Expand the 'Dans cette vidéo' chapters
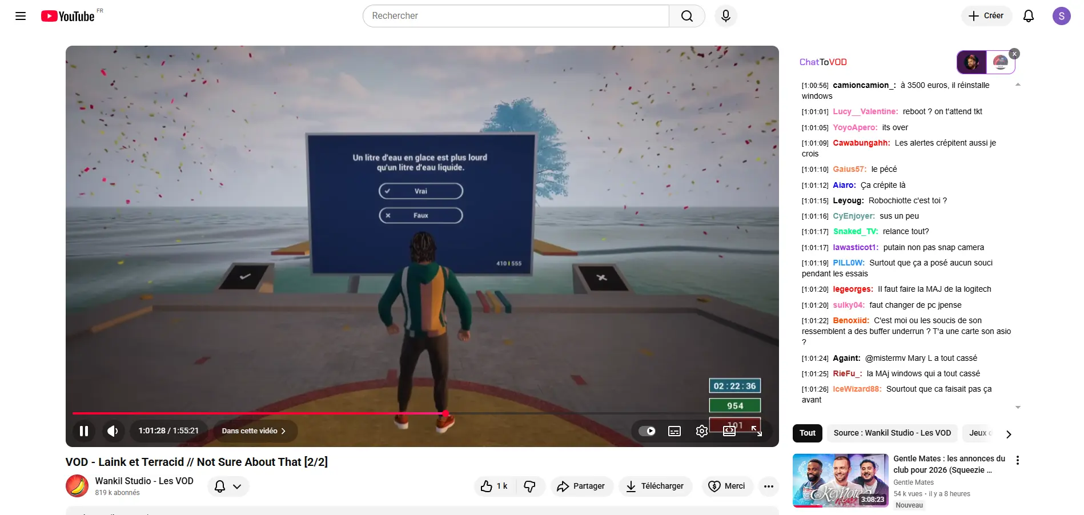Image resolution: width=1084 pixels, height=515 pixels. click(254, 431)
